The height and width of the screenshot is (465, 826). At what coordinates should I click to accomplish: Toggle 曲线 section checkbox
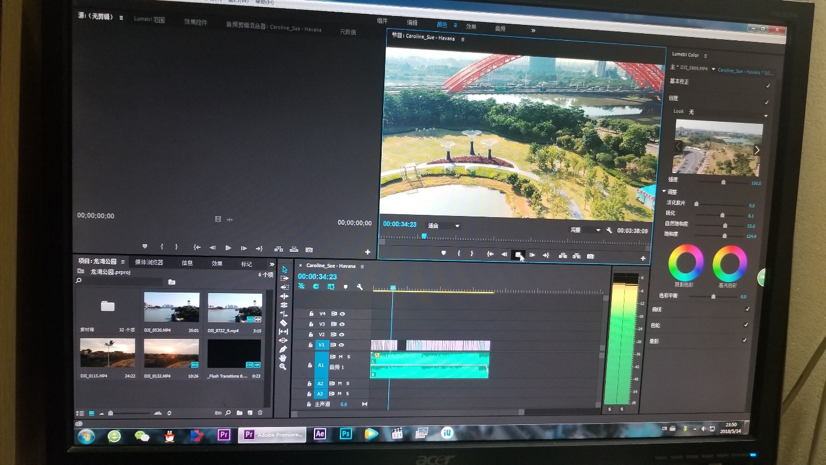coord(747,309)
